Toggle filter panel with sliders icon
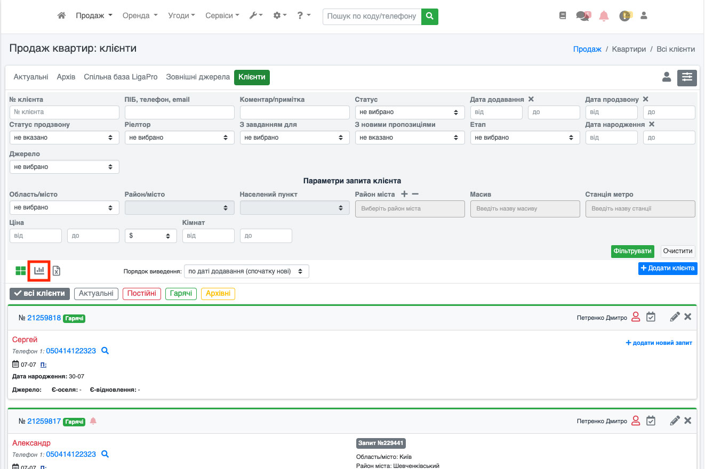 [687, 78]
